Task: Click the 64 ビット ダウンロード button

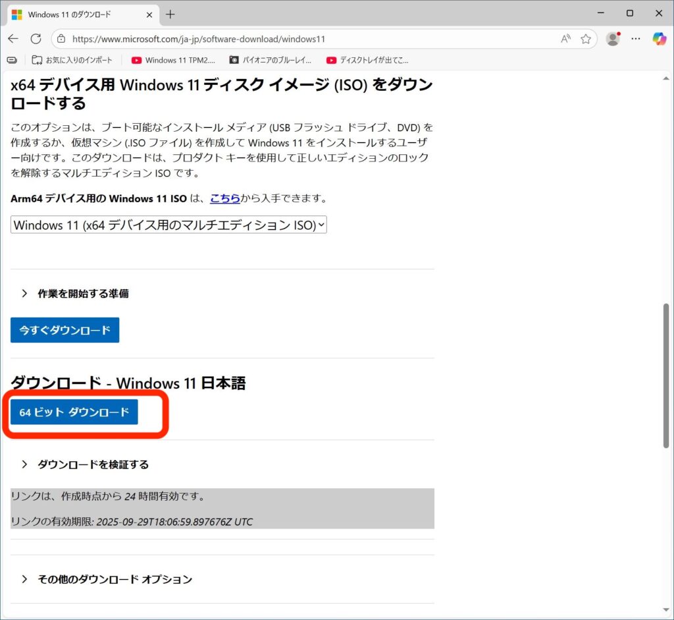Action: 74,412
